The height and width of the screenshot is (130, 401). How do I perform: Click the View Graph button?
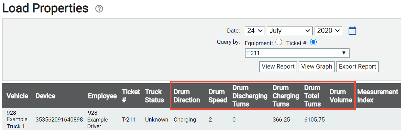coord(317,67)
